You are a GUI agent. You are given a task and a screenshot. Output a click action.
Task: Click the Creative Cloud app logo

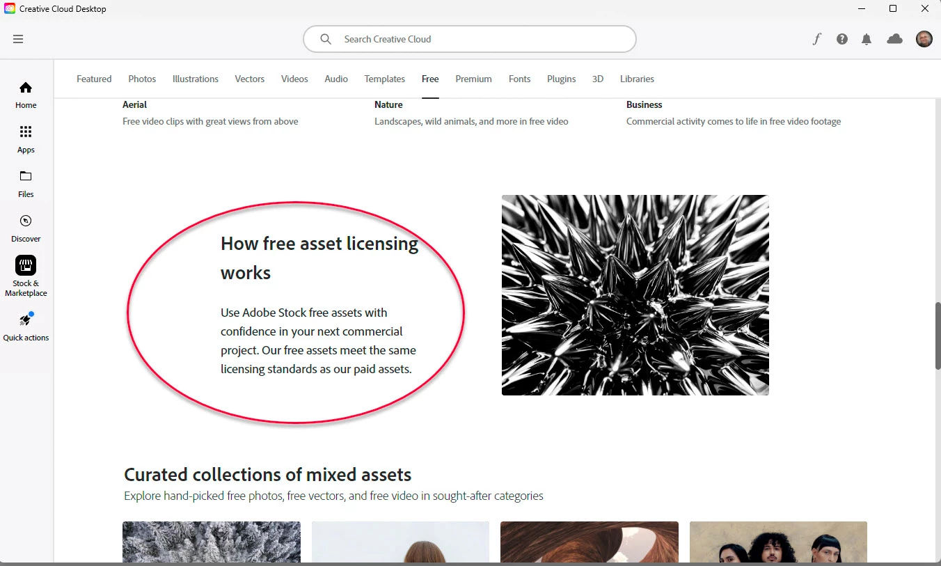click(x=10, y=9)
